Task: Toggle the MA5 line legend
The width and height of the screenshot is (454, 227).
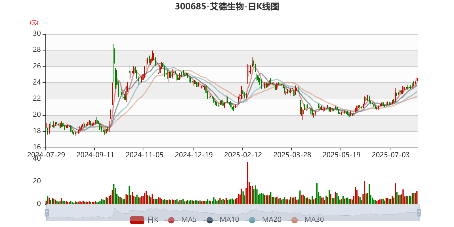Action: point(180,220)
